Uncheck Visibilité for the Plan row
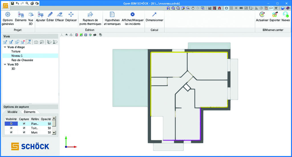This screenshot has width=292, height=157. pos(11,123)
